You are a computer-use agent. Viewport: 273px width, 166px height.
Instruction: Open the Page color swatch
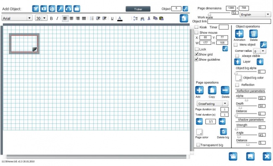coord(199,132)
